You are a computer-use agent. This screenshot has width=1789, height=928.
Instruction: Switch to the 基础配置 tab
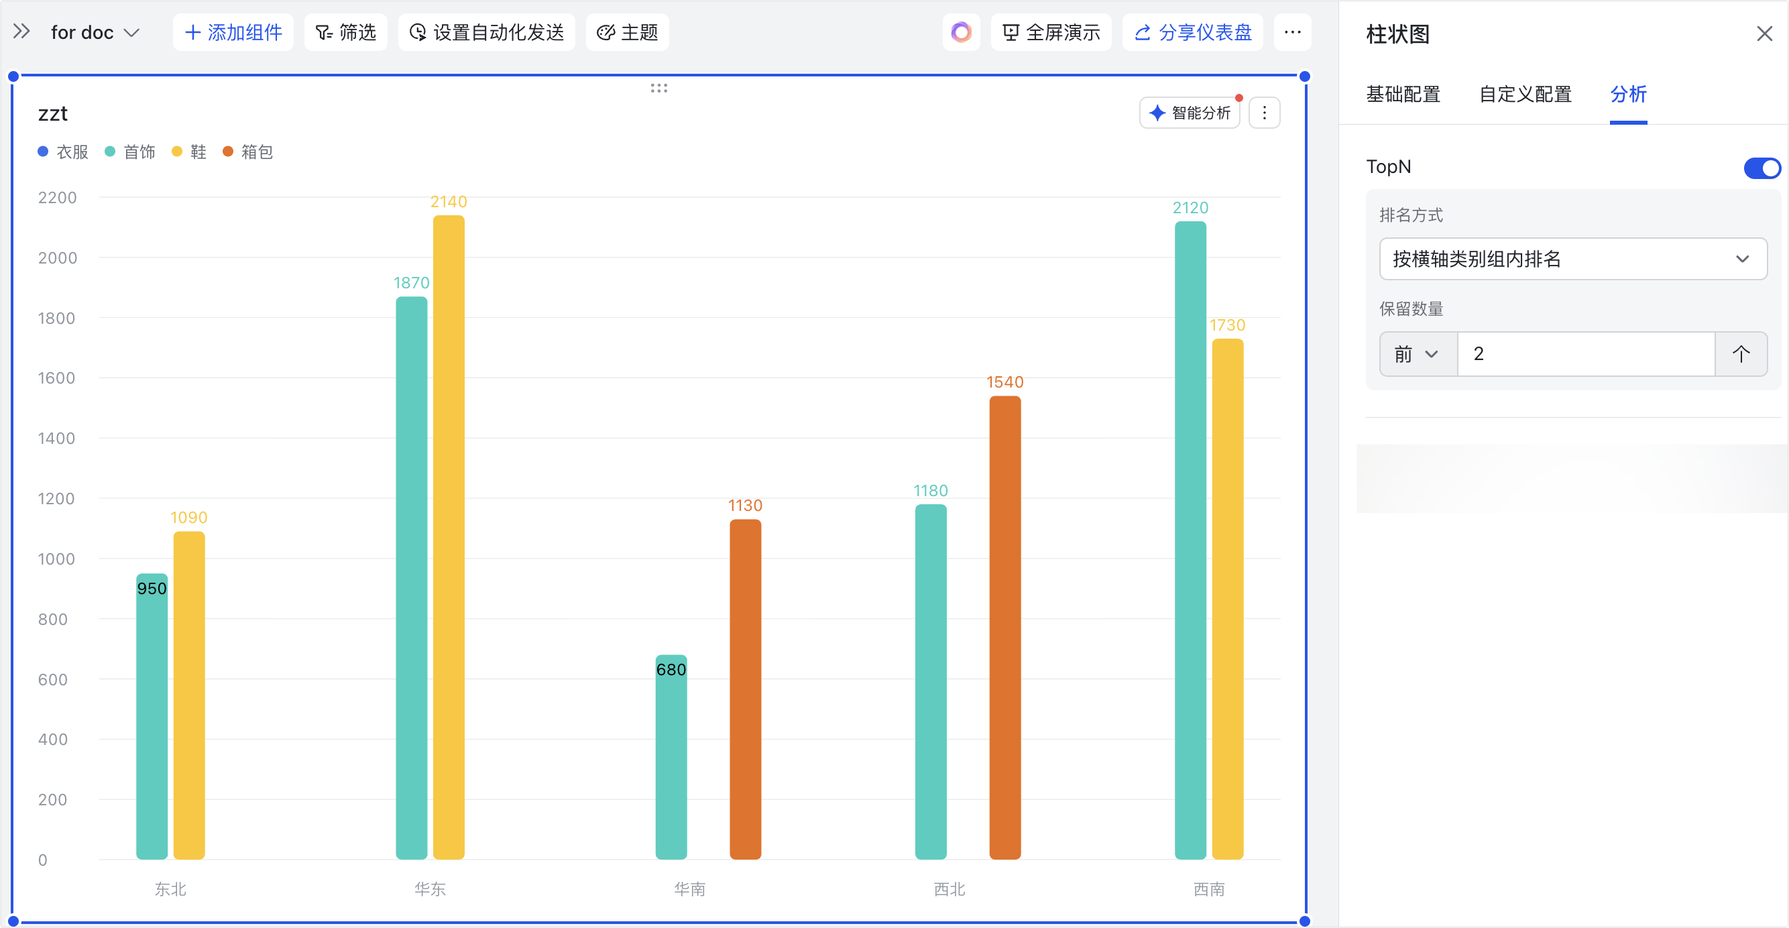tap(1403, 94)
